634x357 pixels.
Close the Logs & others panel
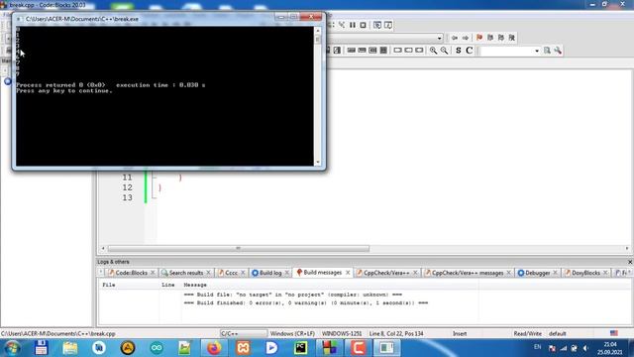[x=630, y=262]
